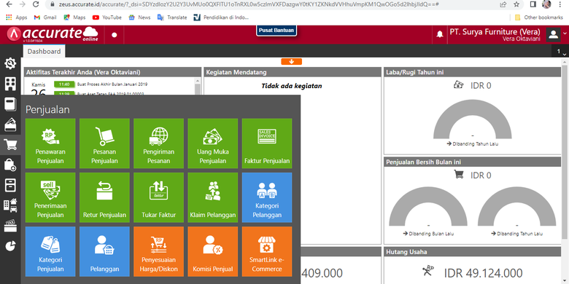Open Komisi Penjual tile
This screenshot has width=569, height=284.
tap(213, 251)
